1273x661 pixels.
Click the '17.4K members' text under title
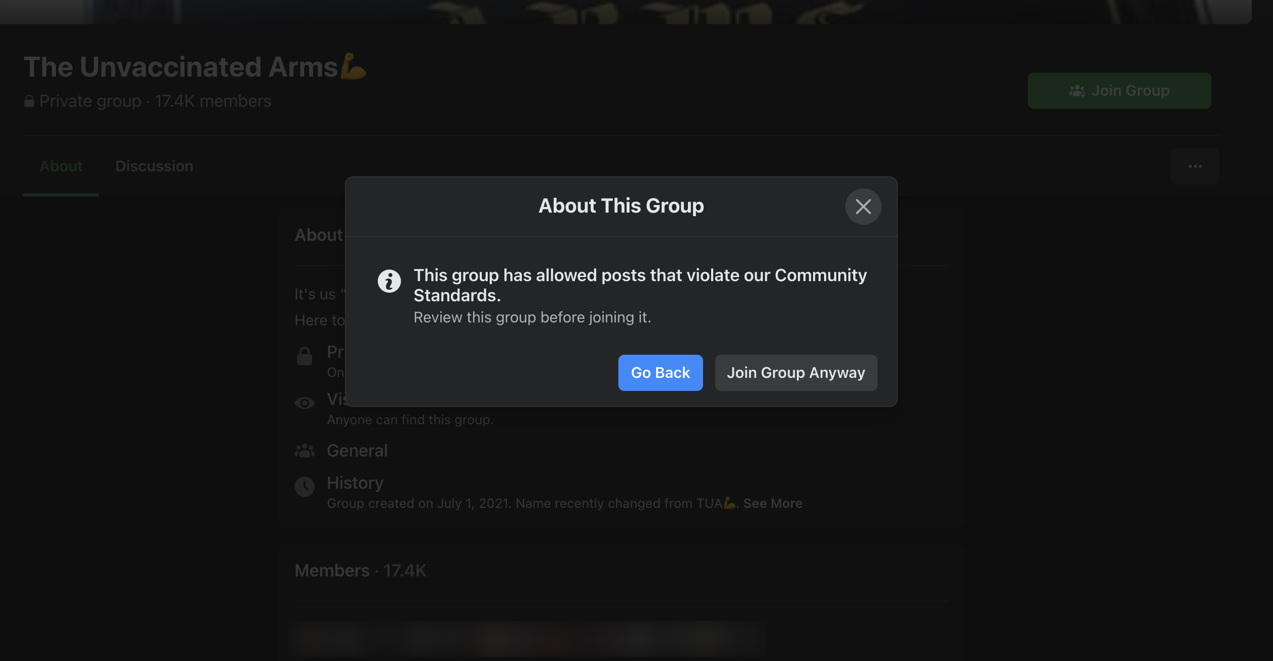coord(213,101)
